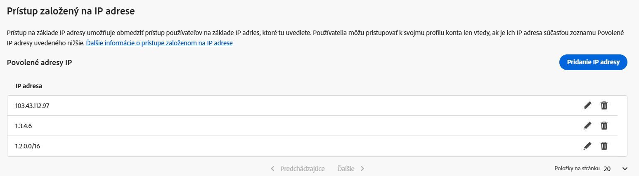Click pencil icon for IP 1.3.4.6
This screenshot has height=176, width=639.
(x=587, y=126)
